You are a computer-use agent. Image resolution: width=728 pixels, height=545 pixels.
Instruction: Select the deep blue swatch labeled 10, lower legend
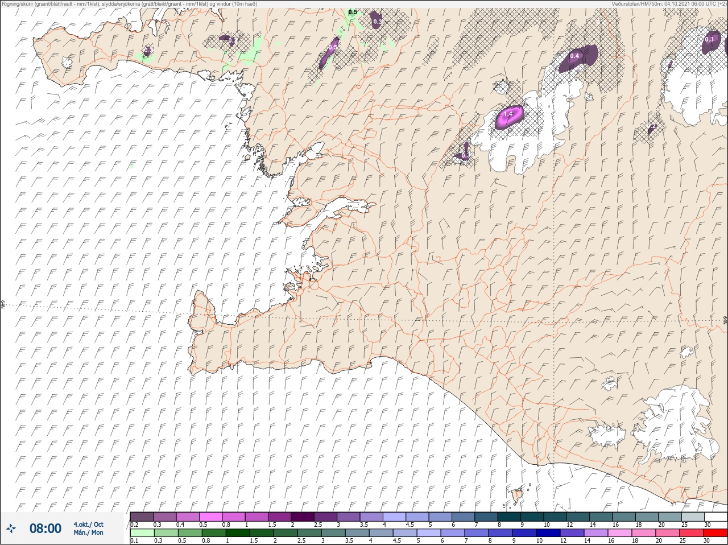pos(549,533)
